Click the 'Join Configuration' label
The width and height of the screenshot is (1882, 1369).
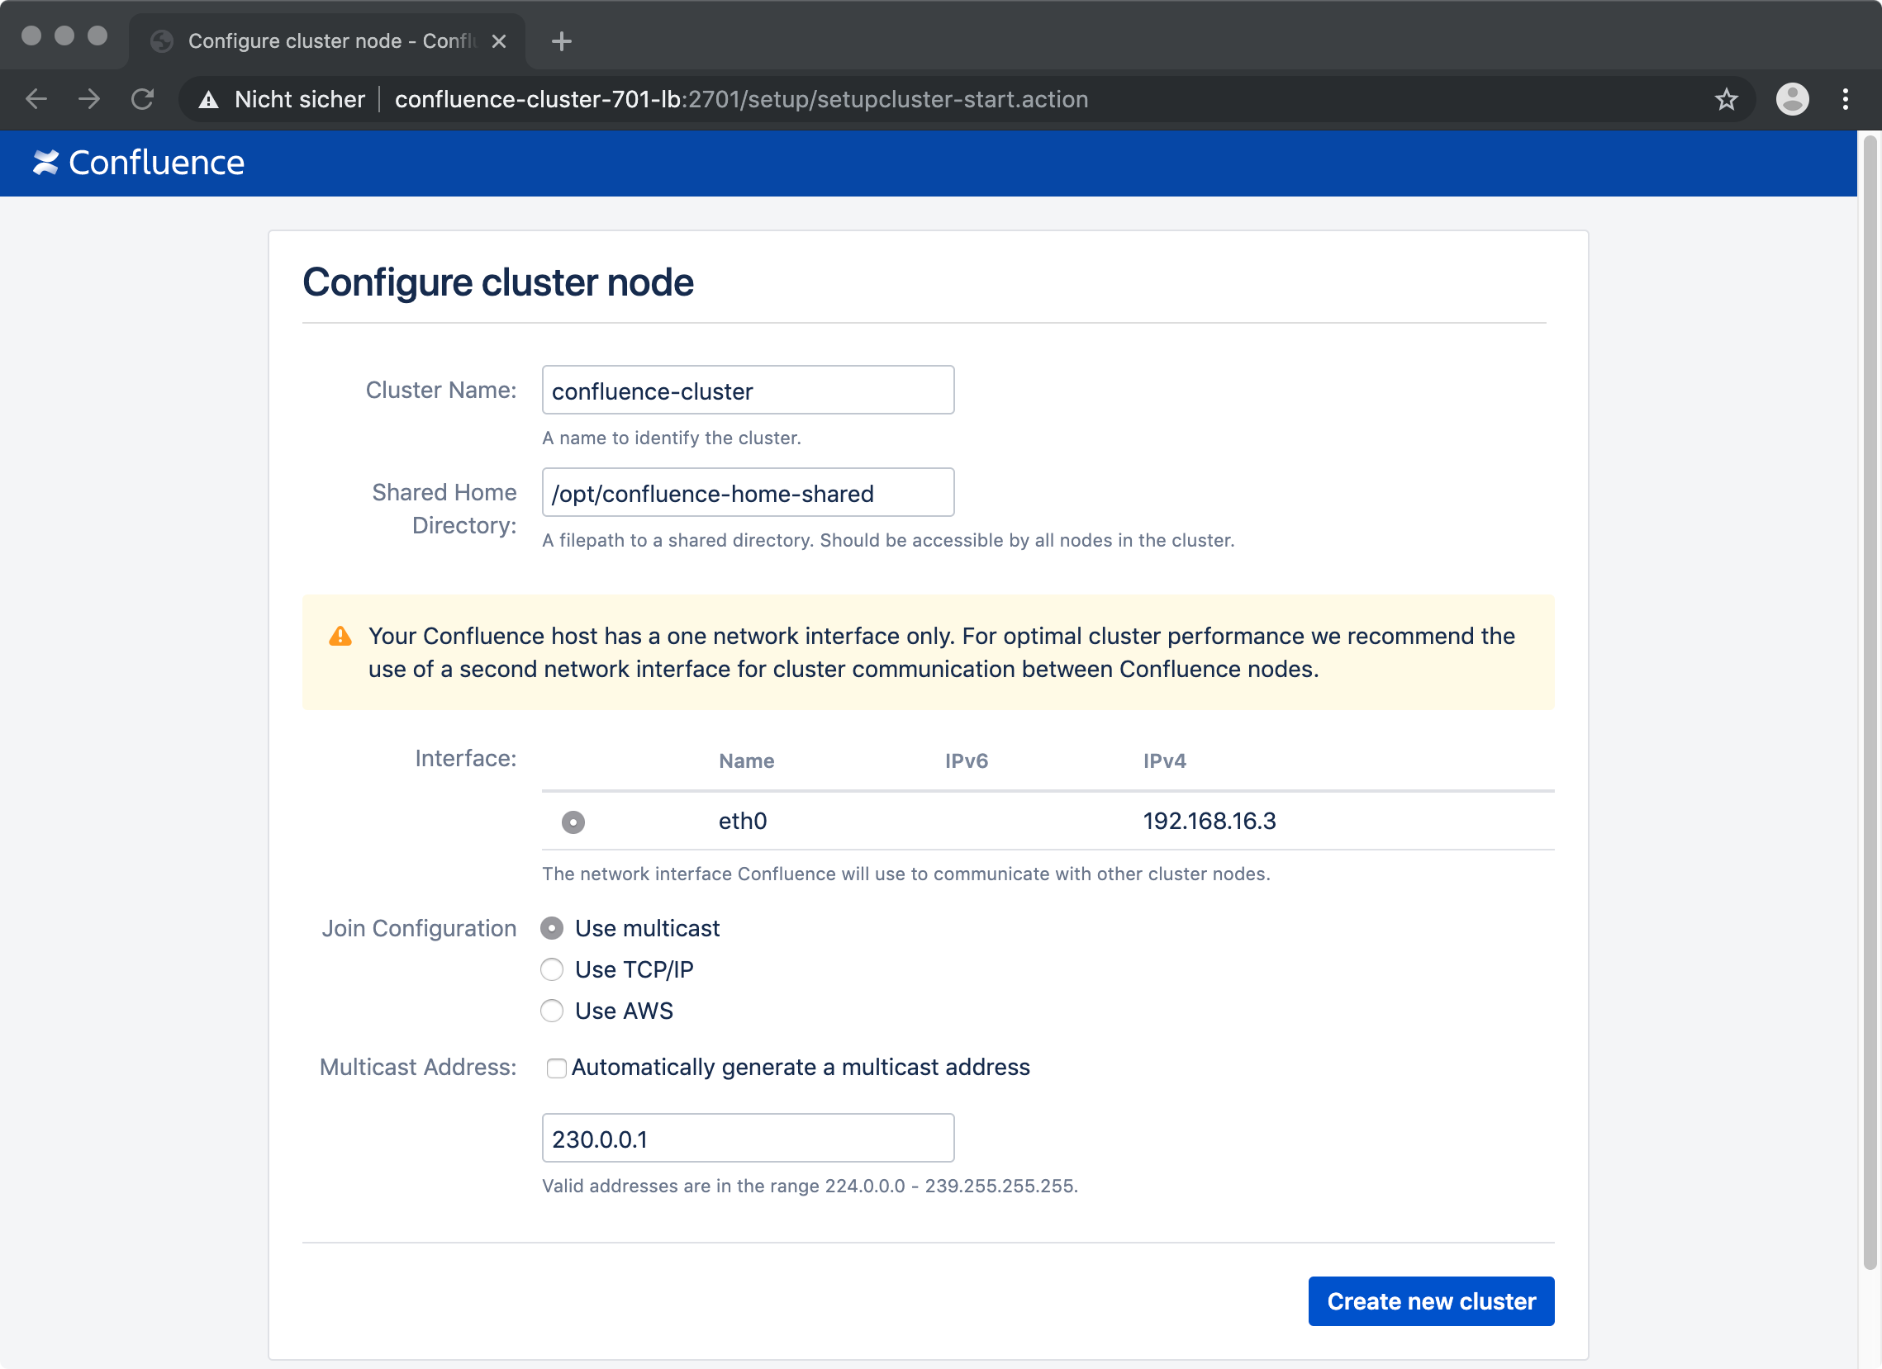tap(419, 928)
